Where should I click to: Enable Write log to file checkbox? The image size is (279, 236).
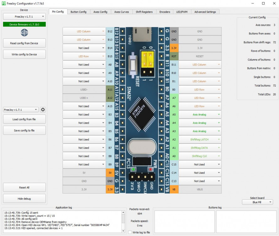[x=130, y=232]
